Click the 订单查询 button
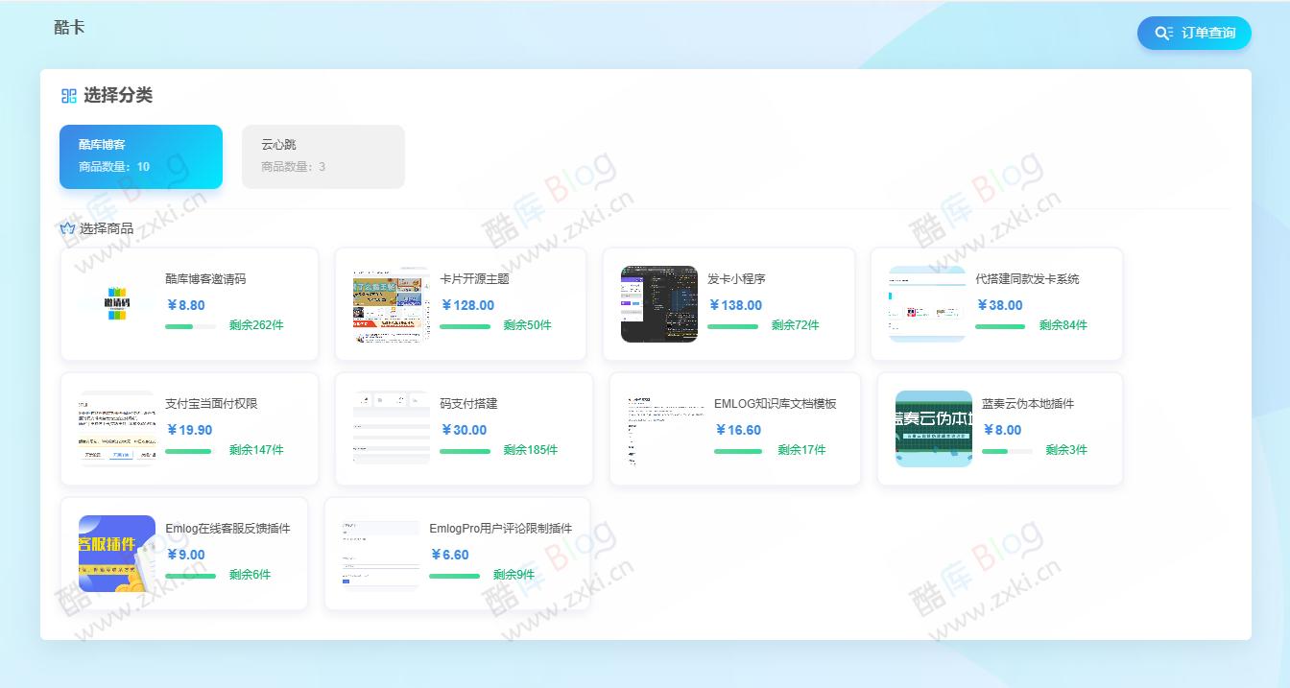The height and width of the screenshot is (688, 1290). (x=1194, y=33)
